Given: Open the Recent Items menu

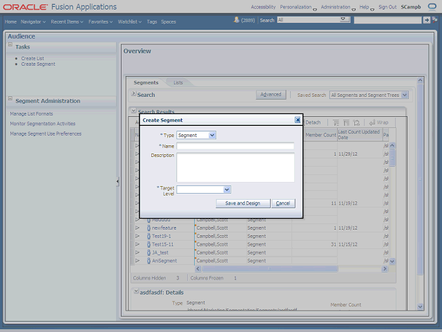Looking at the screenshot, I should (x=67, y=21).
